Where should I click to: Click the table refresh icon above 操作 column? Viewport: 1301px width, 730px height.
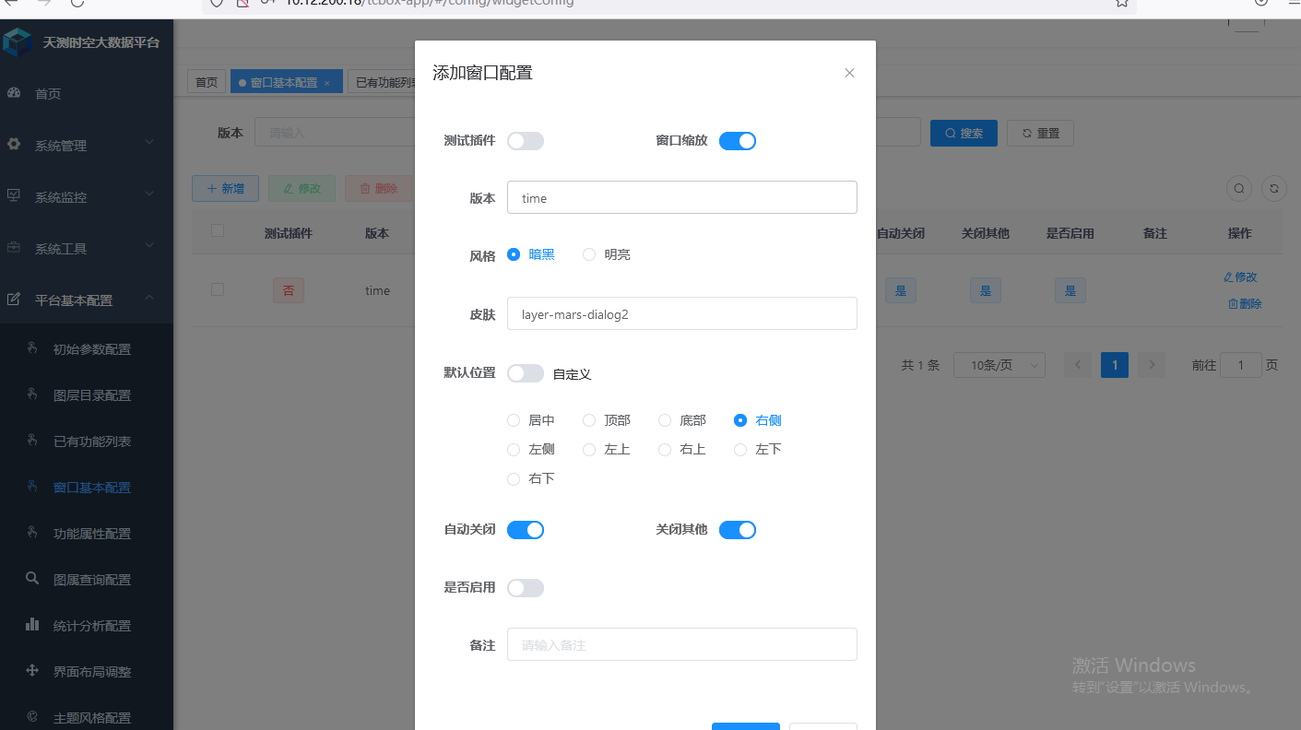1273,188
